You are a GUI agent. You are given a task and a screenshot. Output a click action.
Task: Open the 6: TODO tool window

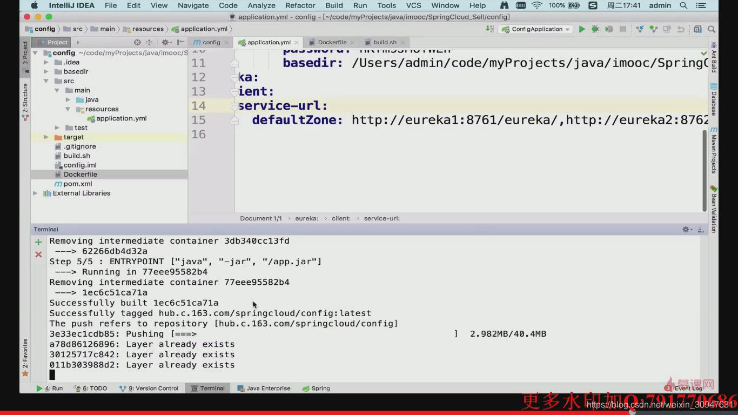[90, 388]
